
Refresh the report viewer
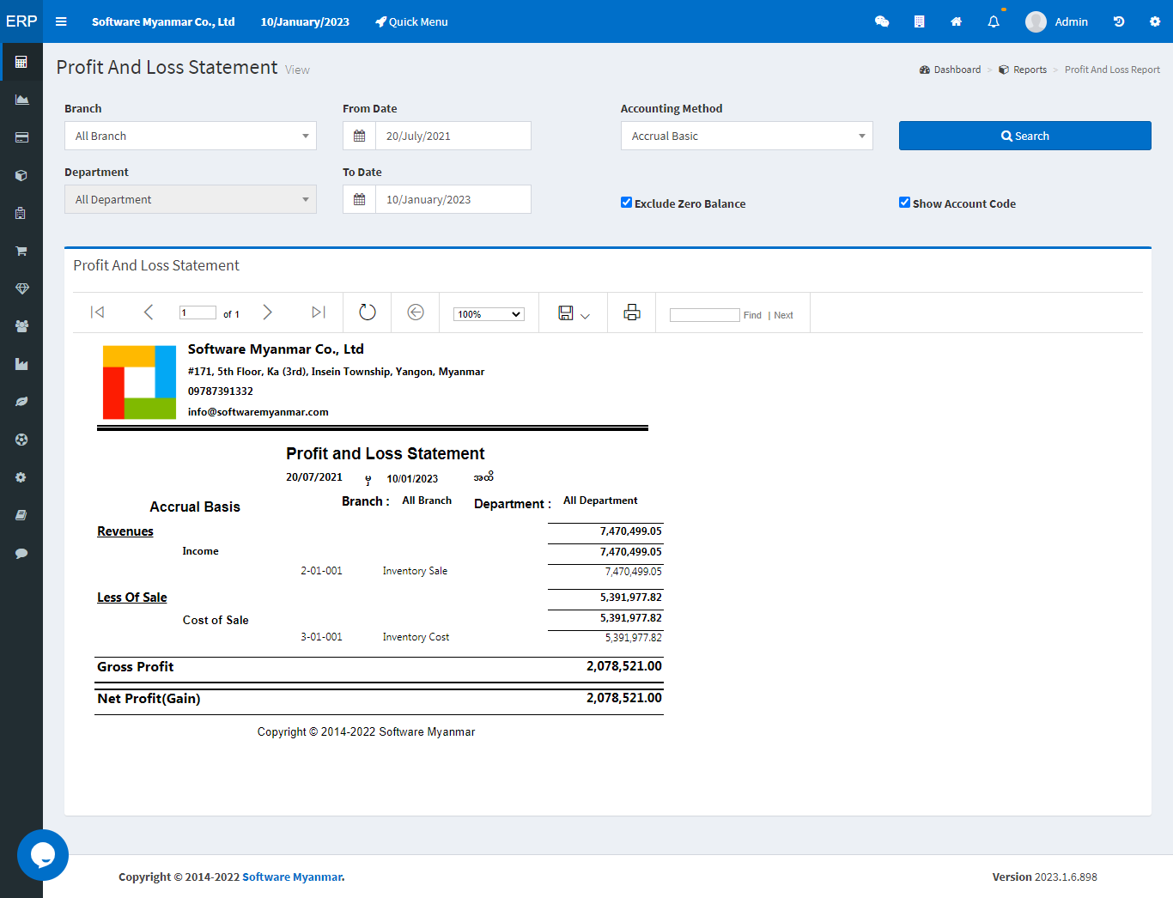(368, 312)
